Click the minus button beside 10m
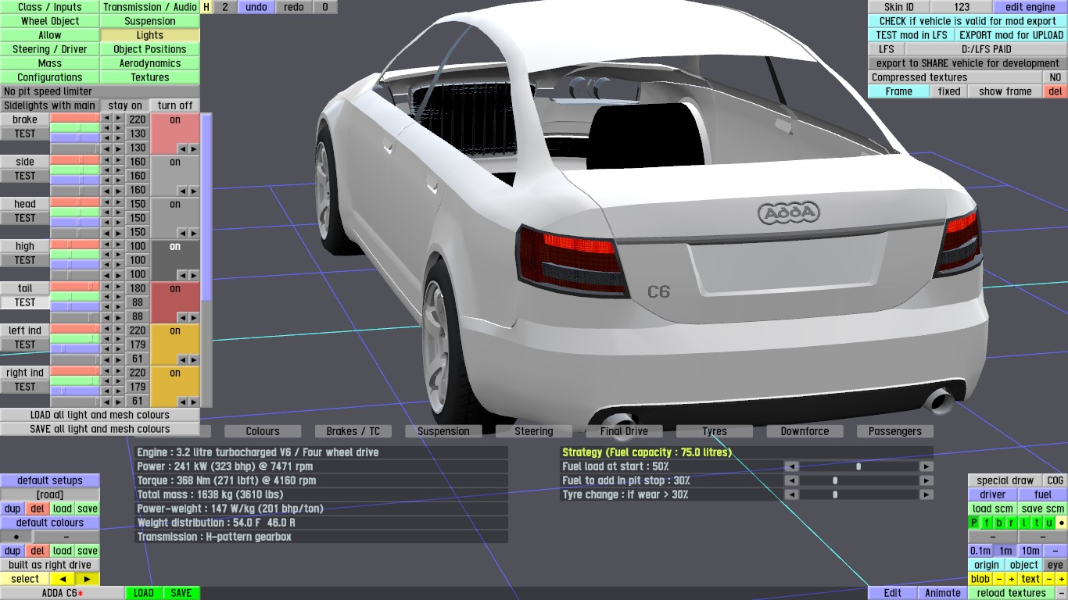 coord(1055,551)
